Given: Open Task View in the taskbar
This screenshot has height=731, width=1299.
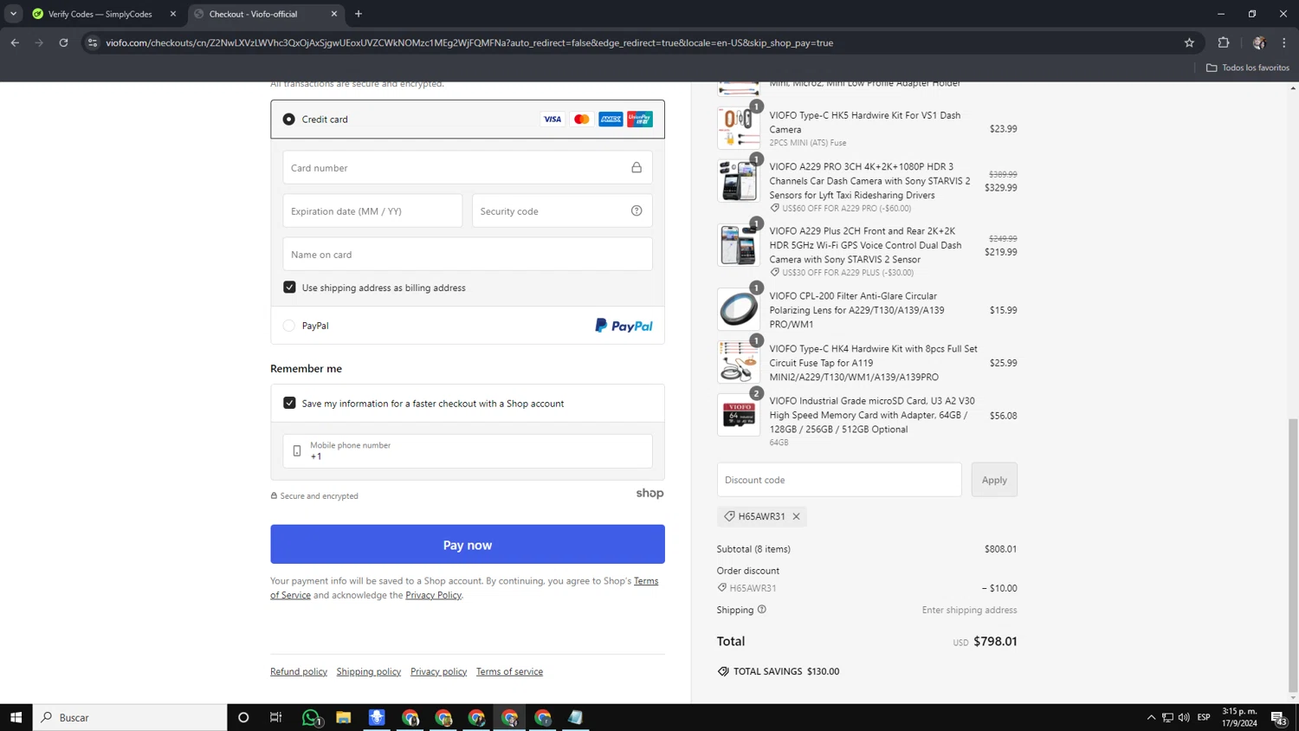Looking at the screenshot, I should pos(276,717).
